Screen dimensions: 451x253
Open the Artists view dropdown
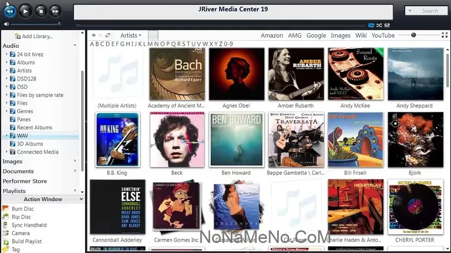click(131, 35)
